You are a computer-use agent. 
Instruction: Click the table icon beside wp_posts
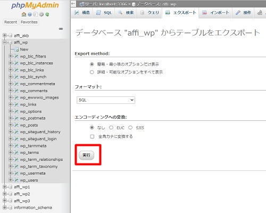(x=16, y=125)
